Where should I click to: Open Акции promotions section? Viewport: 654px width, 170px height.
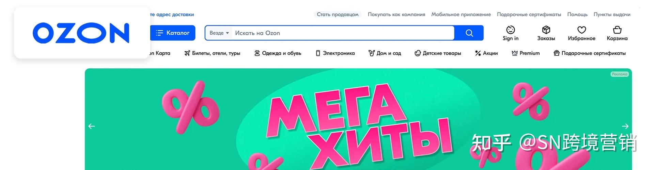(486, 53)
